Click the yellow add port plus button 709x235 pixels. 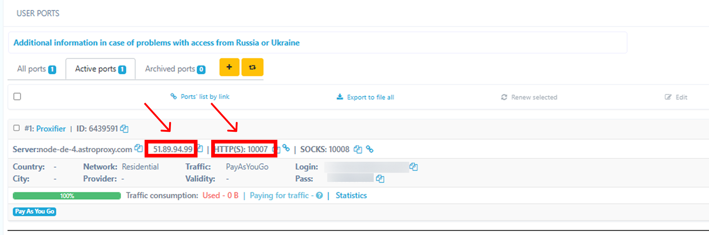[x=229, y=67]
